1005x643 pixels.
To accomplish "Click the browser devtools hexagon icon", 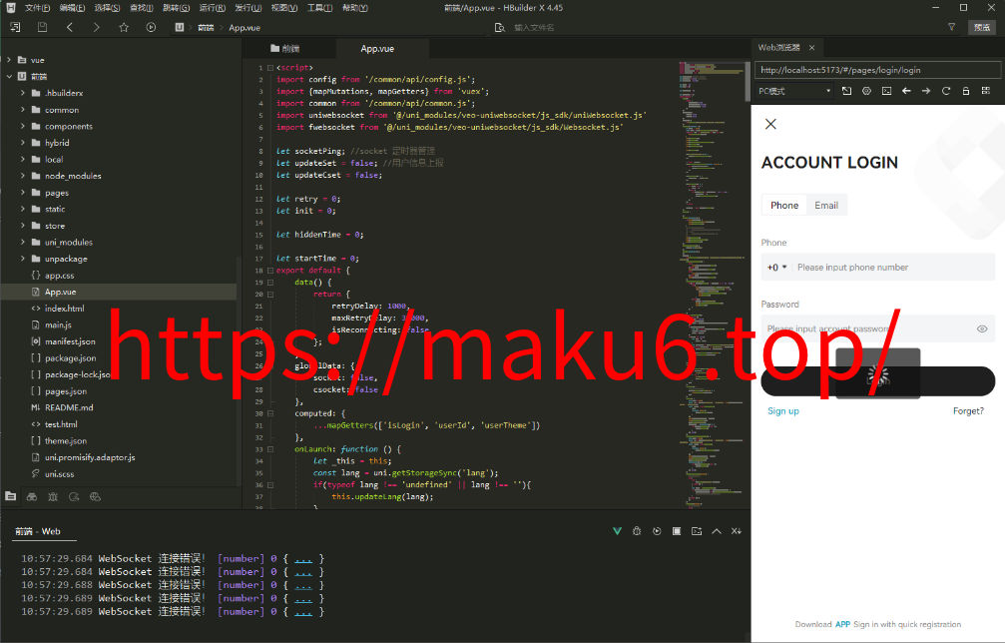I will [x=866, y=91].
